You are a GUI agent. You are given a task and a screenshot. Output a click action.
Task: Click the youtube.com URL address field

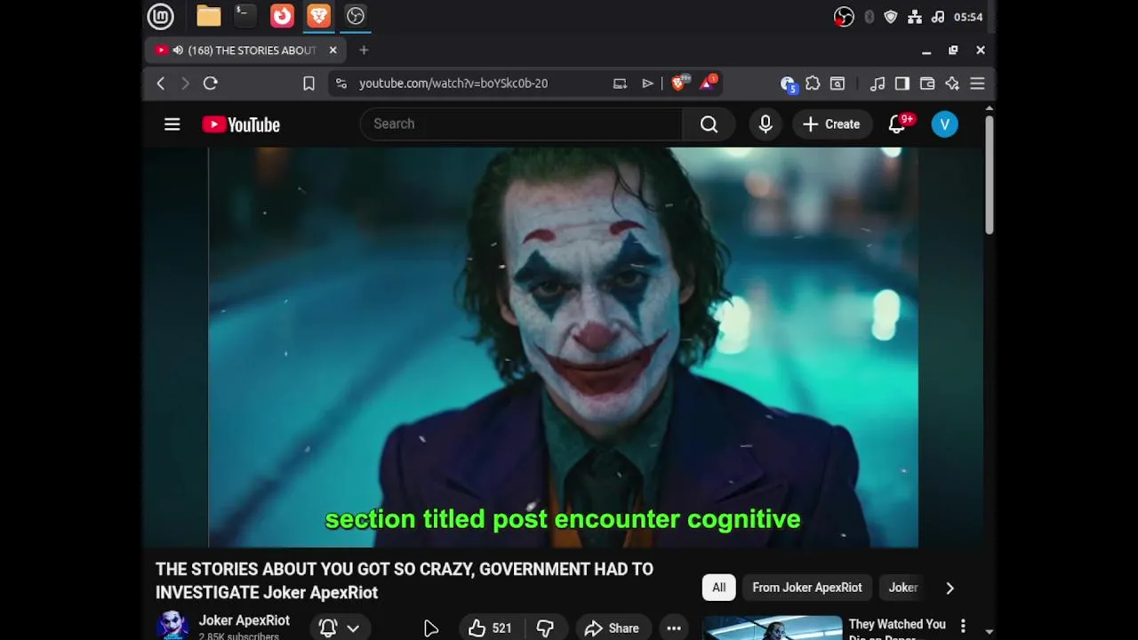[453, 84]
